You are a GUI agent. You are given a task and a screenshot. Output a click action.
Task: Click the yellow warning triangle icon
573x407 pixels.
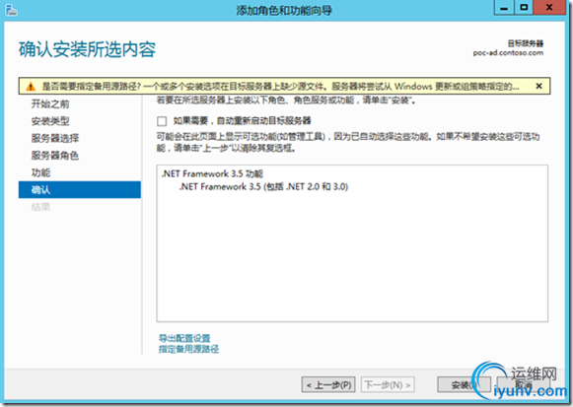point(31,87)
